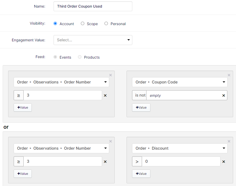
Task: Choose Account visibility radio button
Action: [x=55, y=24]
